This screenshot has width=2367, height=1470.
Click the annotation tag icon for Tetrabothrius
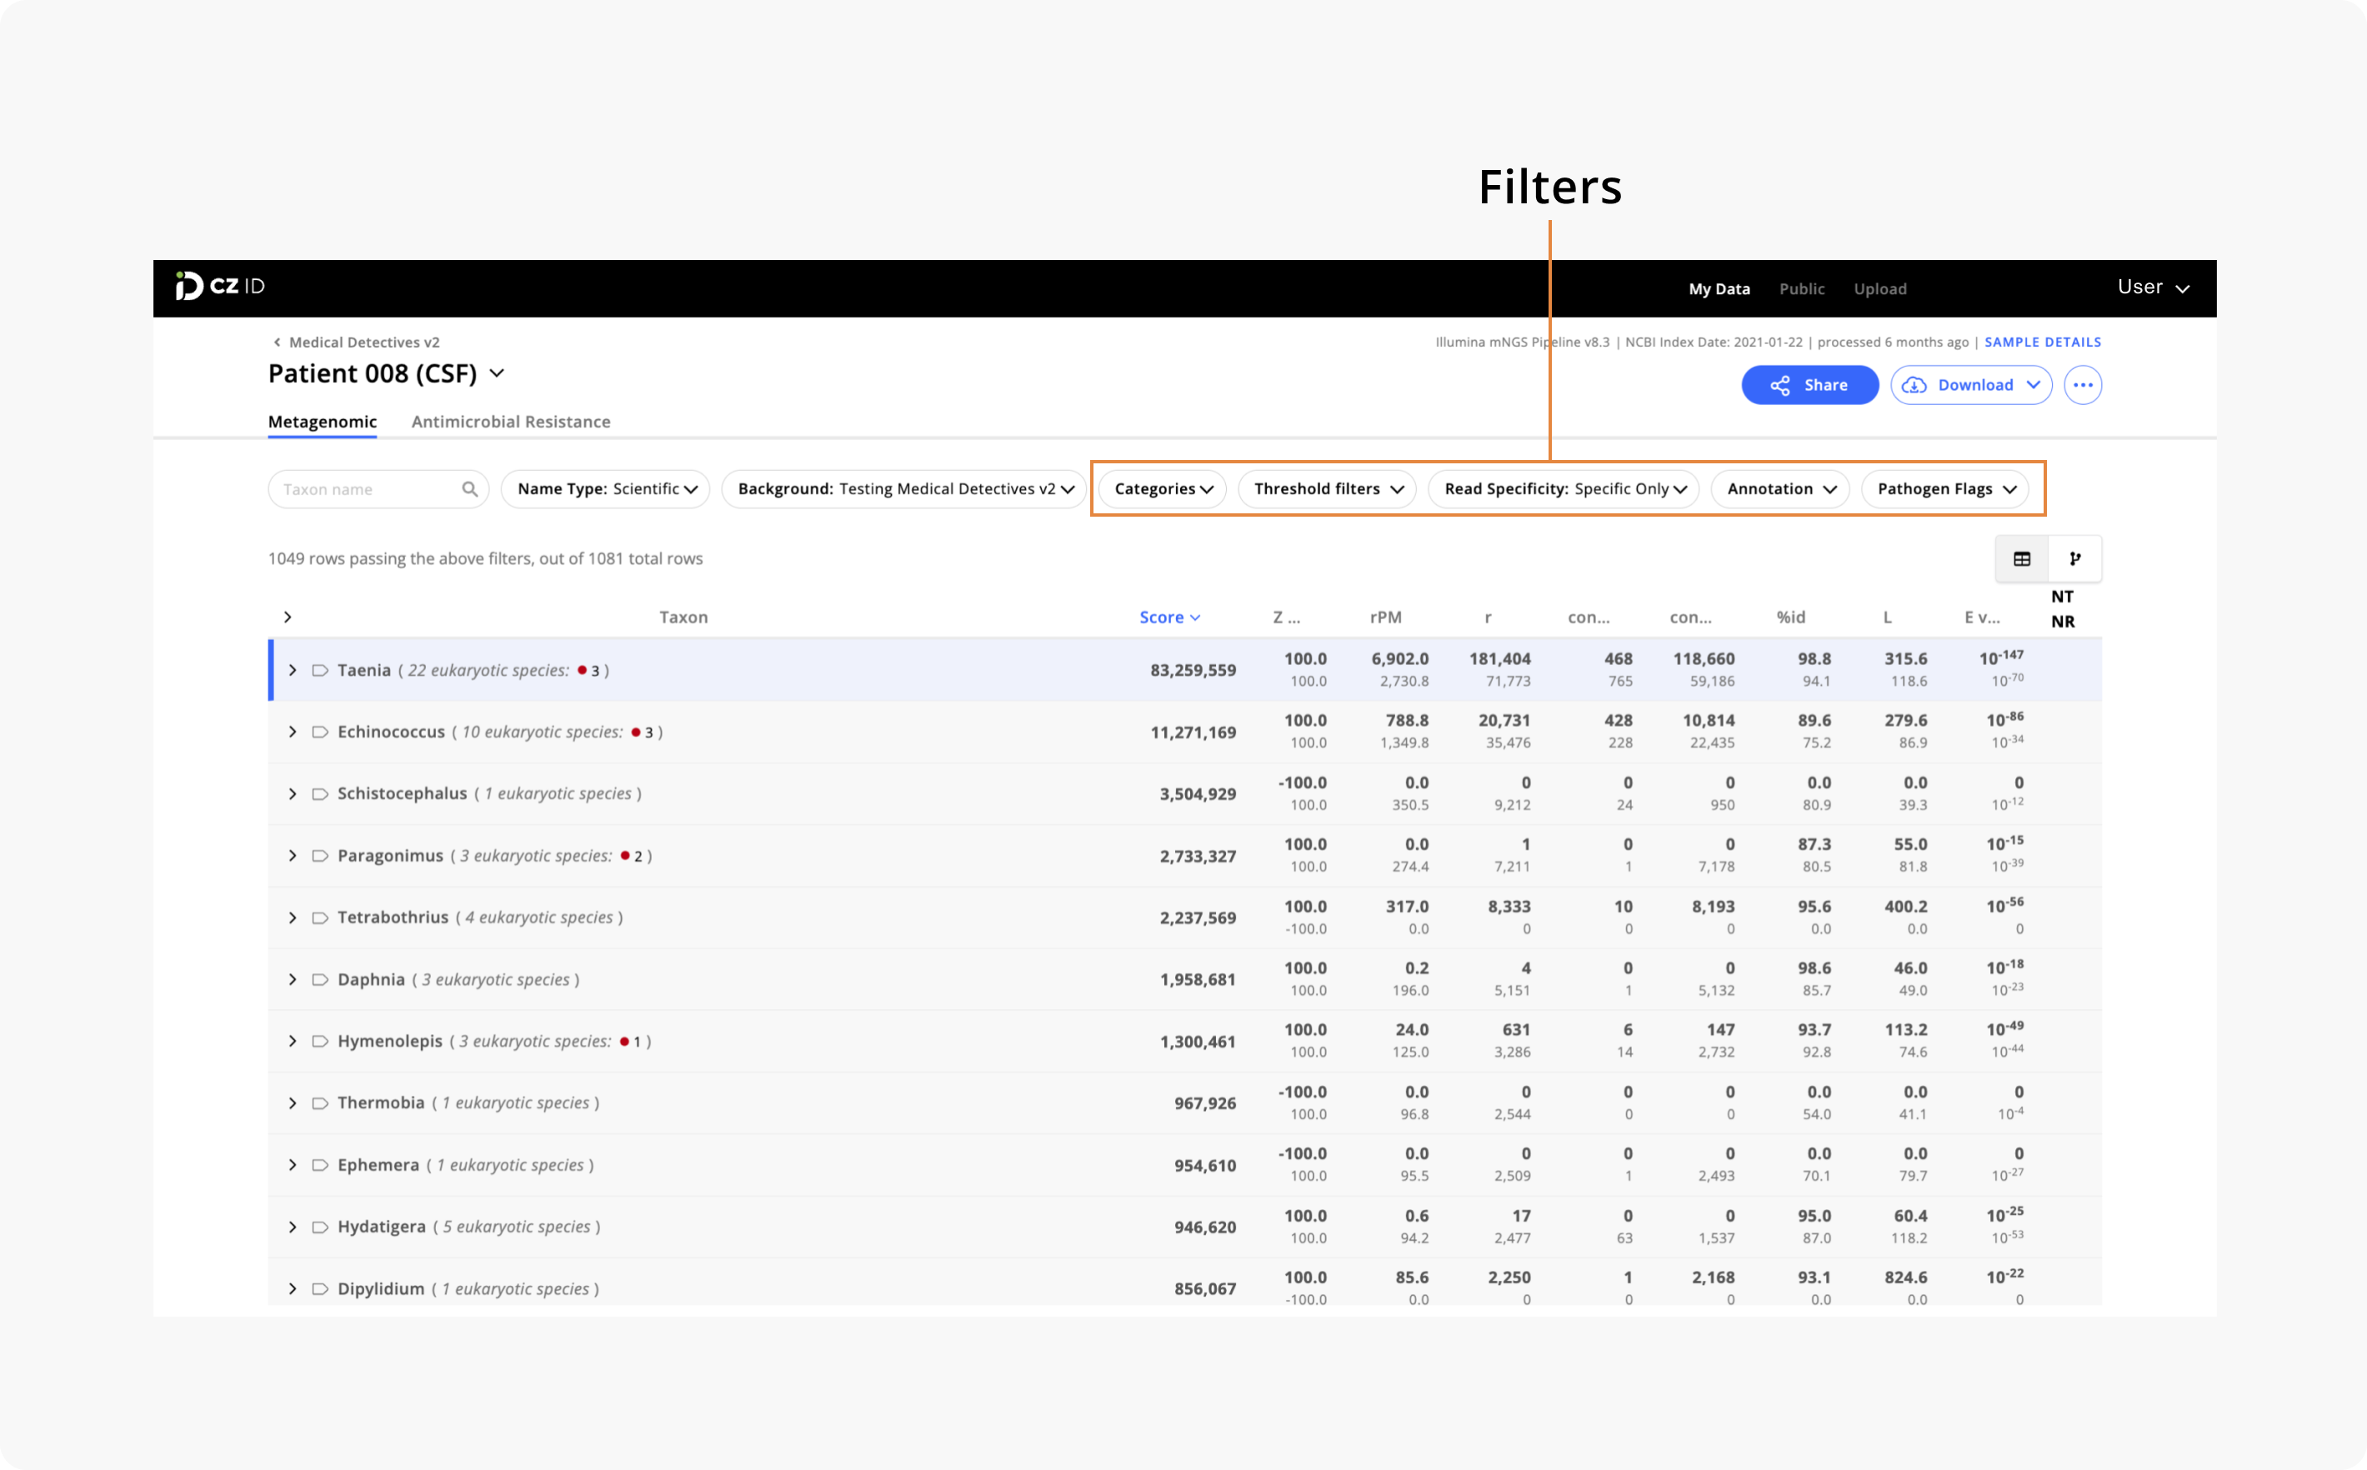pyautogui.click(x=320, y=917)
